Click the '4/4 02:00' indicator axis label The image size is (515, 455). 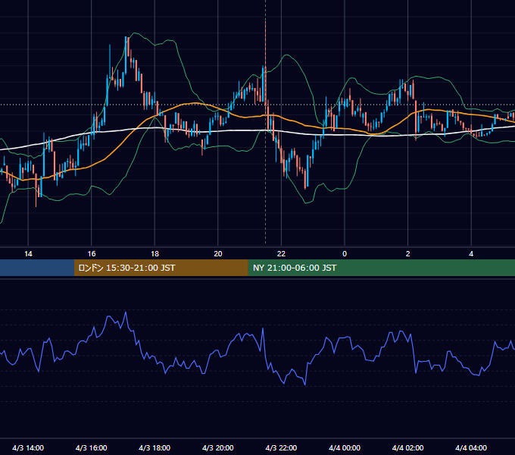pyautogui.click(x=407, y=447)
